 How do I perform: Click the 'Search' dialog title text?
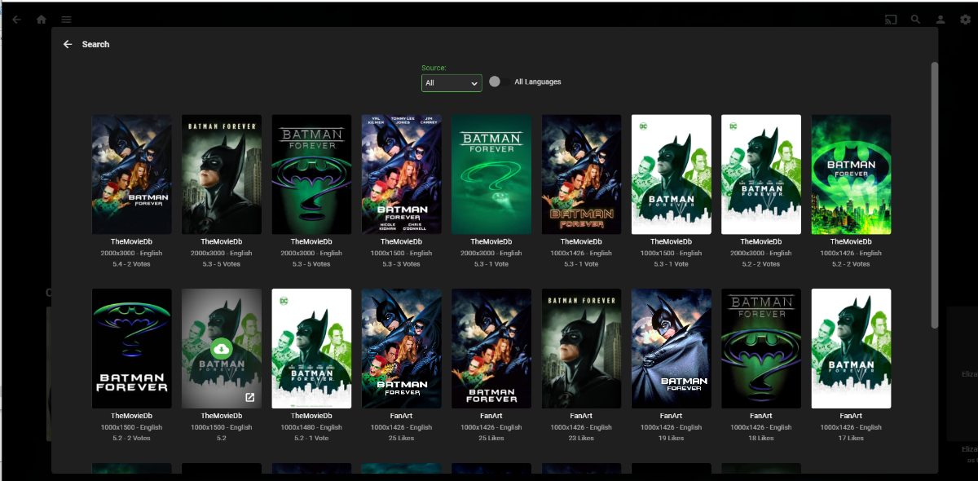[95, 44]
